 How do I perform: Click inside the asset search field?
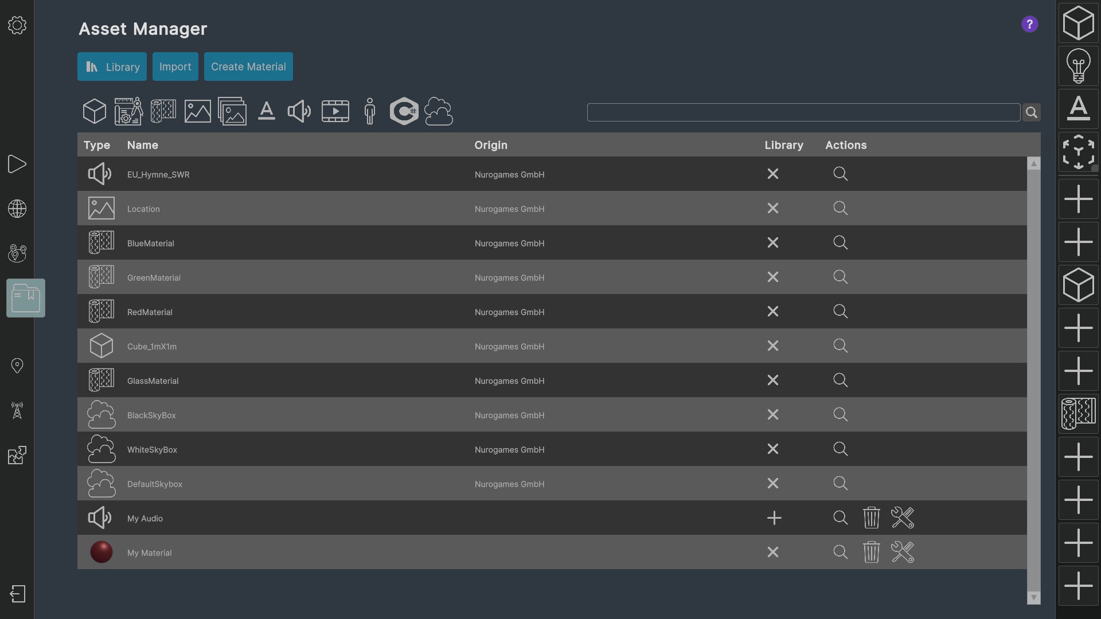coord(803,112)
